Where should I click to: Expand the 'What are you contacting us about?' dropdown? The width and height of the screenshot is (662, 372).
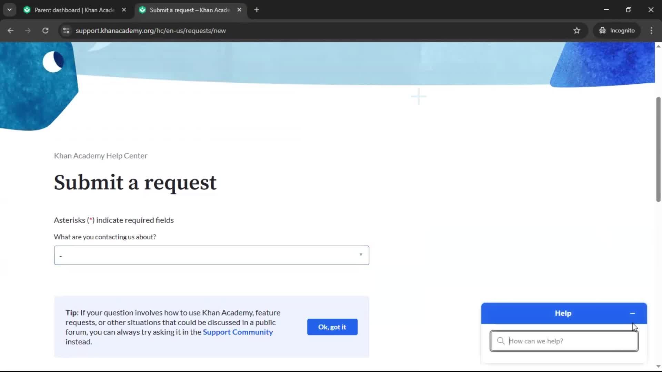pyautogui.click(x=211, y=255)
